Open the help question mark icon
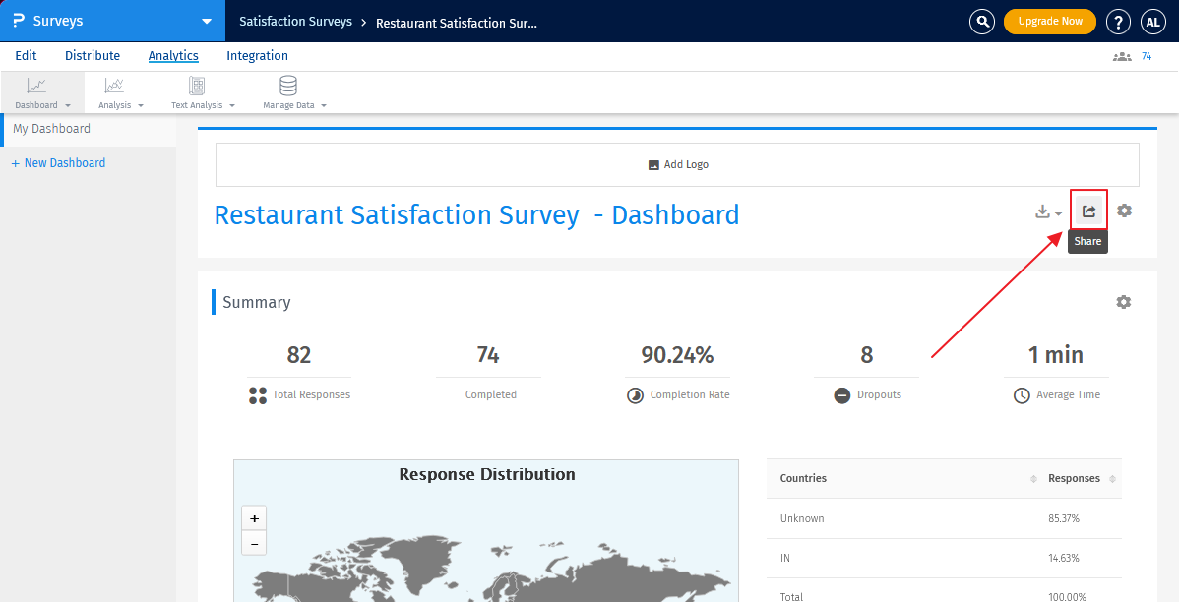The width and height of the screenshot is (1179, 602). (x=1117, y=22)
